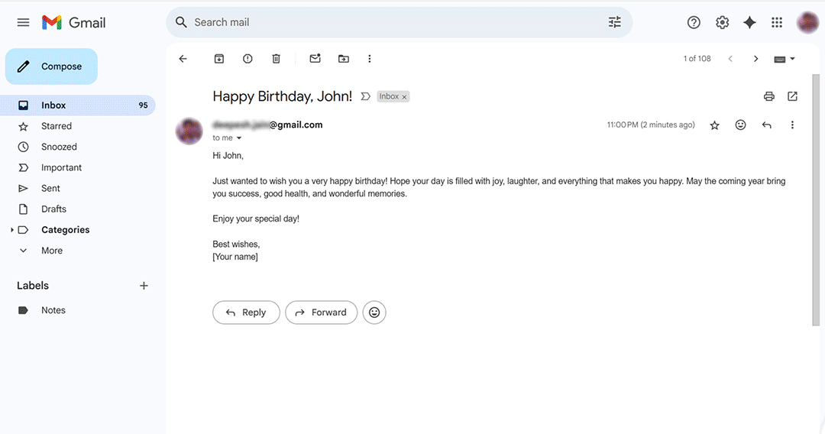825x434 pixels.
Task: Create a new label with plus
Action: tap(144, 286)
